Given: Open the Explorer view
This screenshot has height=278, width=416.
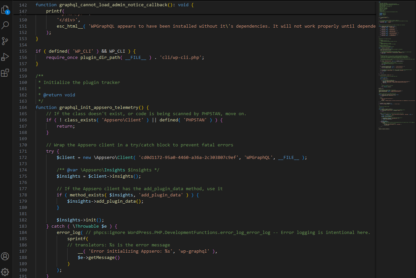Looking at the screenshot, I should tap(5, 10).
